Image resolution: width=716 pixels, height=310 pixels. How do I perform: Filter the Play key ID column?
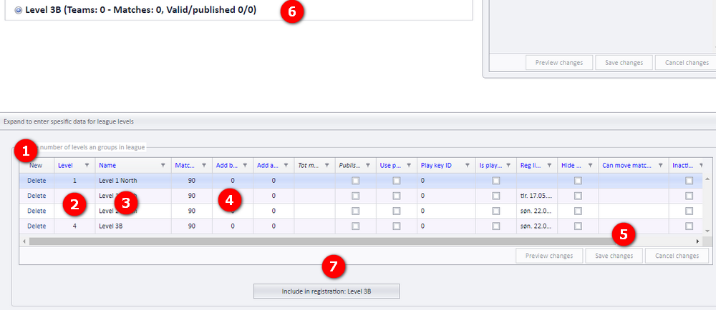click(467, 165)
